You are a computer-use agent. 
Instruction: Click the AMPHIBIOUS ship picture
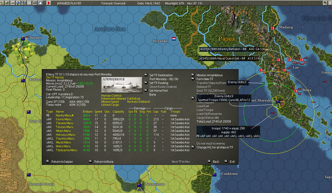[x=122, y=85]
